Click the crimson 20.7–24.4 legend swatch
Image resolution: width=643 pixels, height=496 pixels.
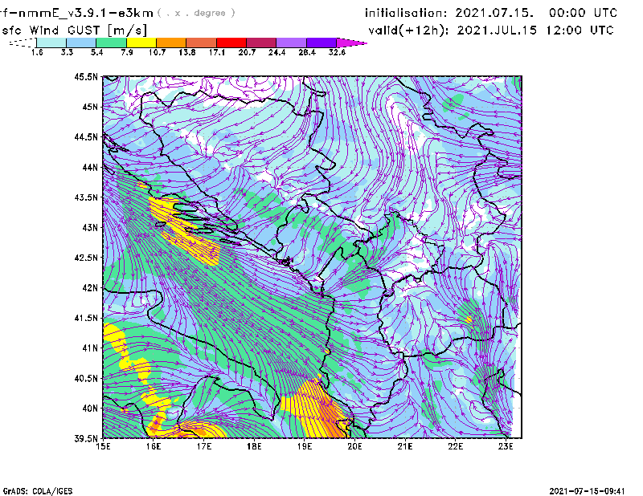click(261, 43)
